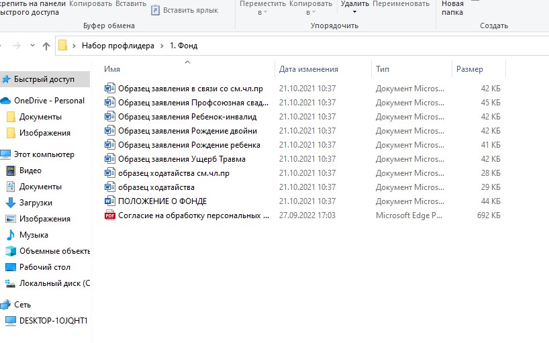
Task: Select the DESKTOP-1OJQHT1 network computer
Action: pos(53,320)
